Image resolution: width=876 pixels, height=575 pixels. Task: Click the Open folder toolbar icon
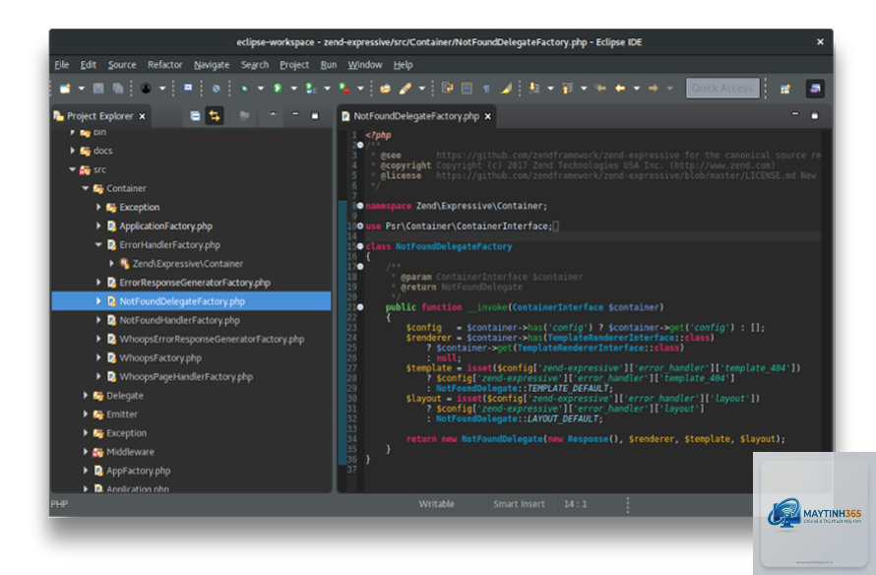(386, 89)
